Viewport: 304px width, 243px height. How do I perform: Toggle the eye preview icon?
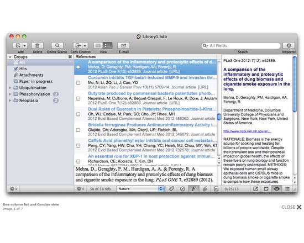[277, 189]
